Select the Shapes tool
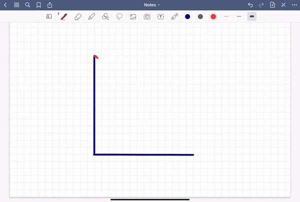 [x=105, y=16]
